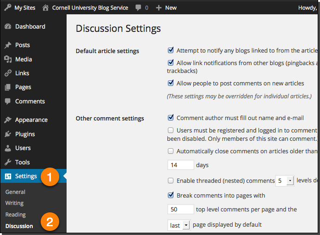Visit Cornell University Blog Service site link

[90, 8]
